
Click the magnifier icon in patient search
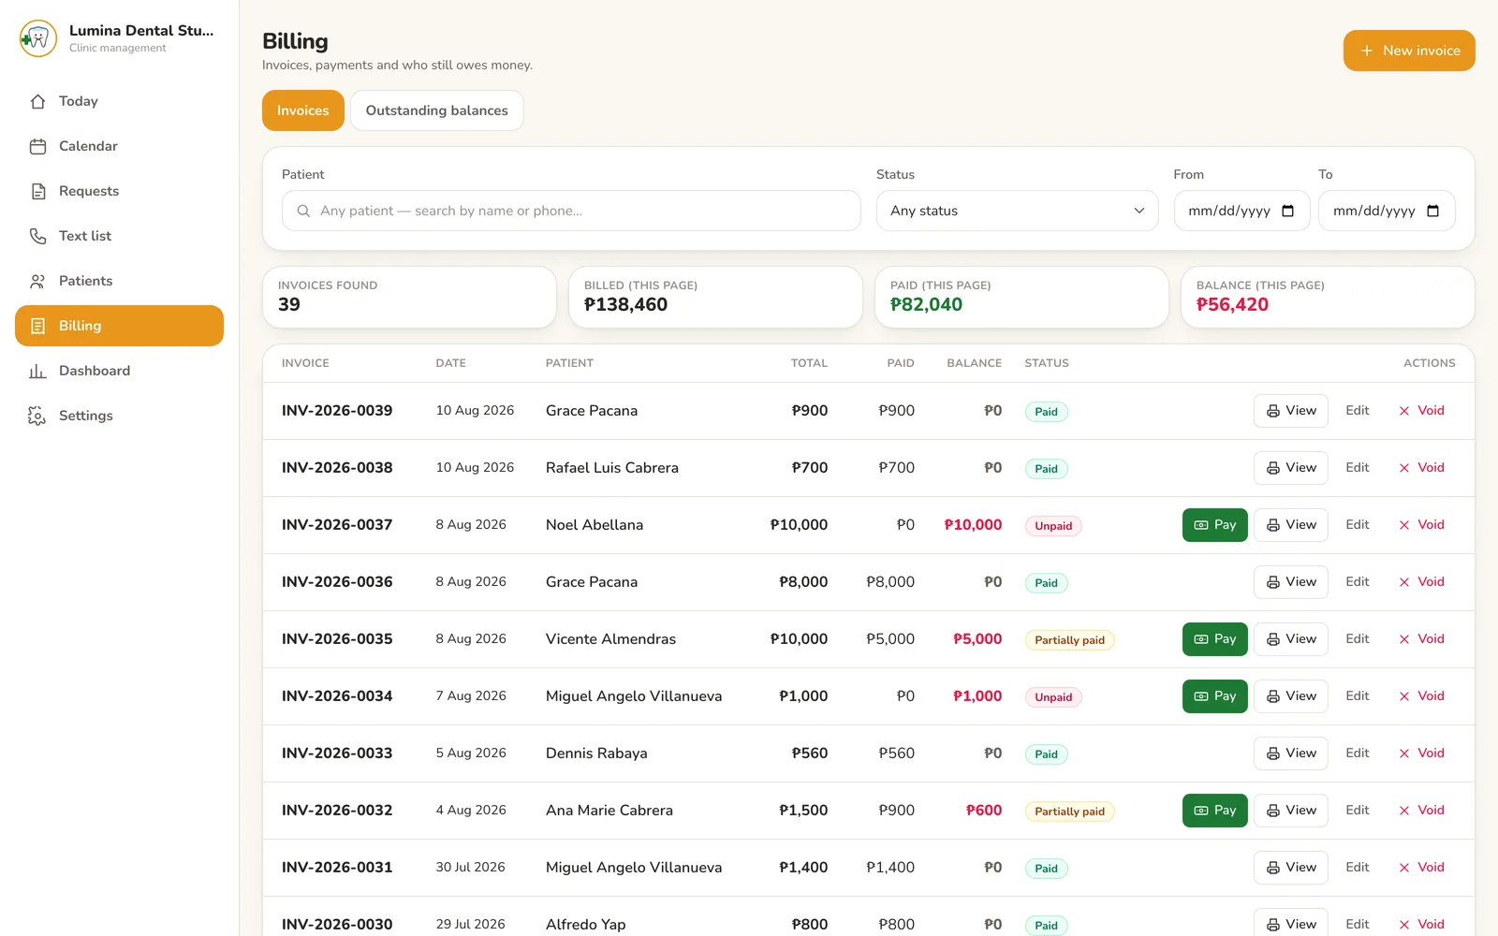tap(303, 211)
